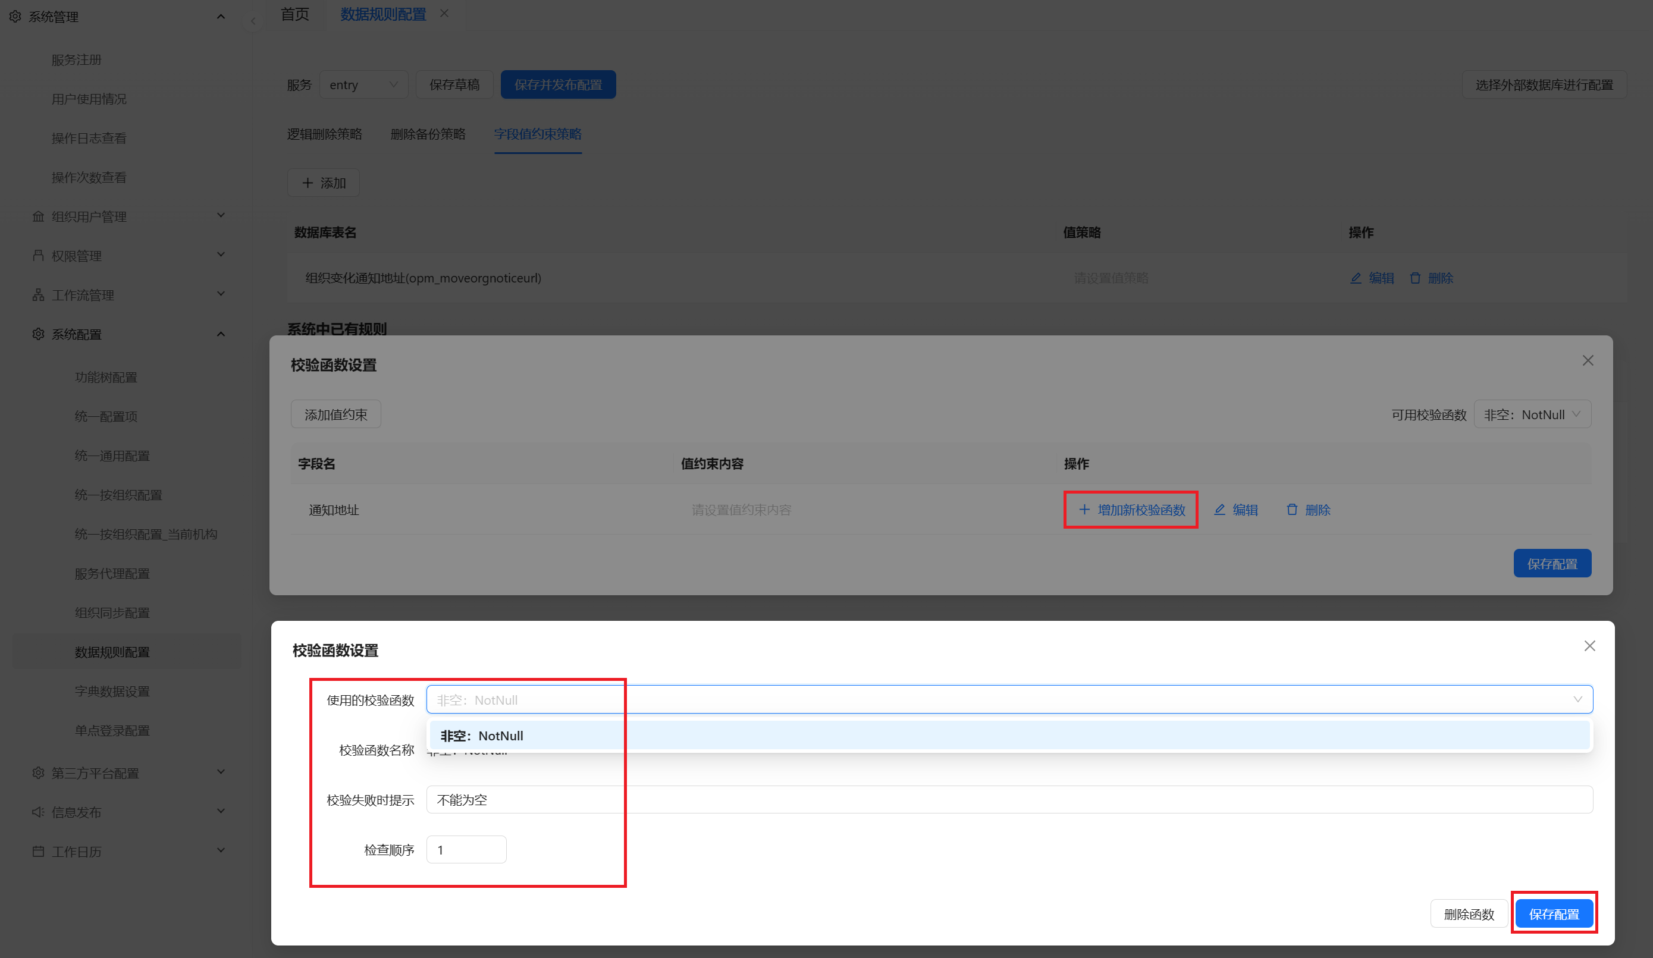Click 组织变化通知地址(opm_moveorgnoticeurl) table cell
The height and width of the screenshot is (958, 1653).
(x=423, y=278)
